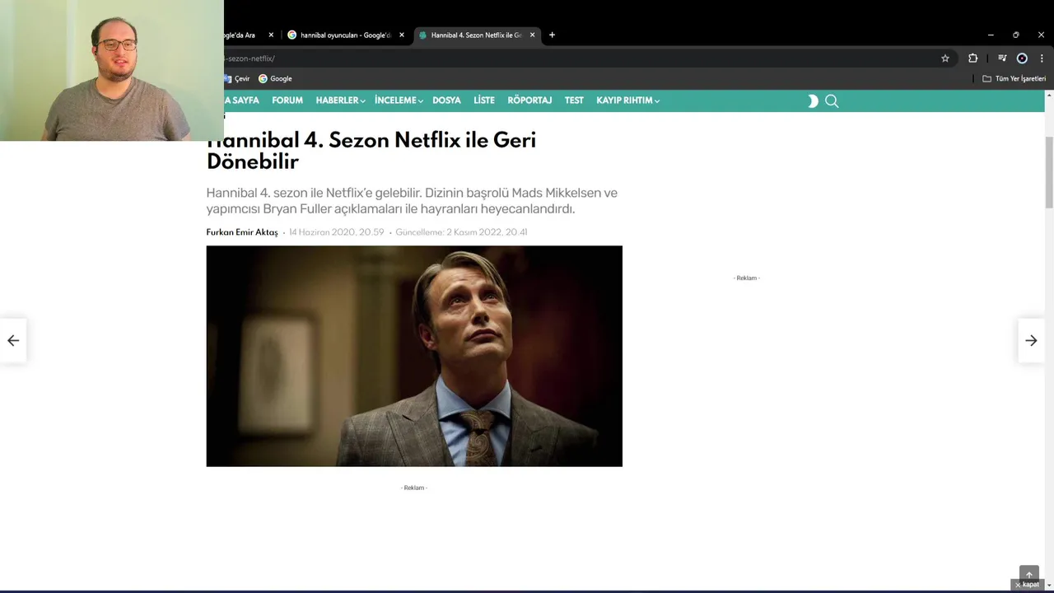
Task: Open a new browser tab with plus
Action: (x=552, y=35)
